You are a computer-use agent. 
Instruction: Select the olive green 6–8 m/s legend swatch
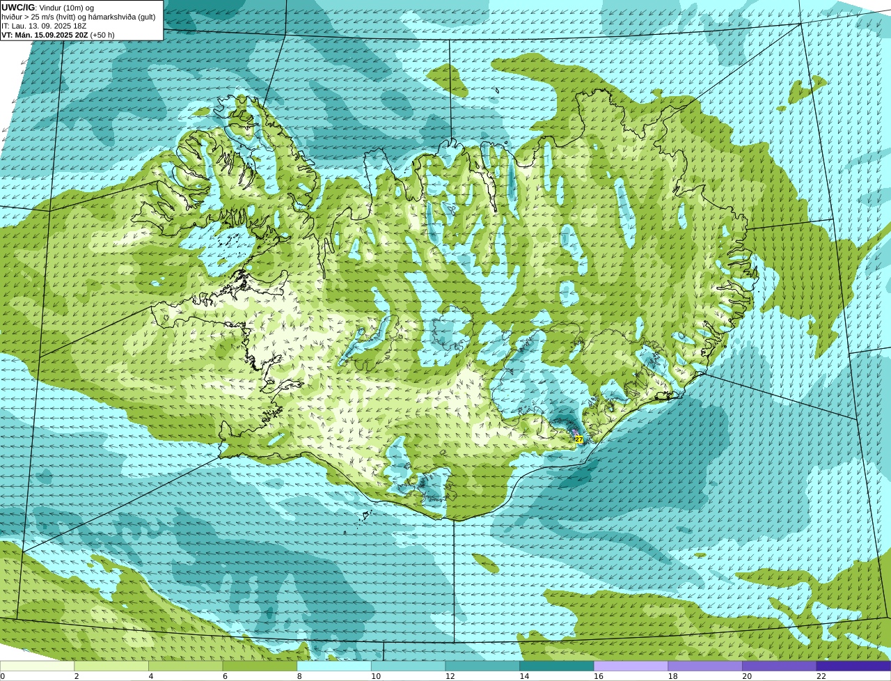tap(260, 666)
